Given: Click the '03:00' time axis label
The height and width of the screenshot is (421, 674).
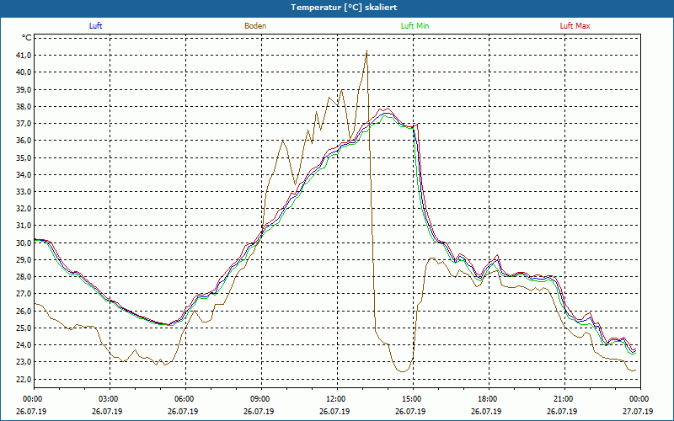Looking at the screenshot, I should (x=108, y=399).
